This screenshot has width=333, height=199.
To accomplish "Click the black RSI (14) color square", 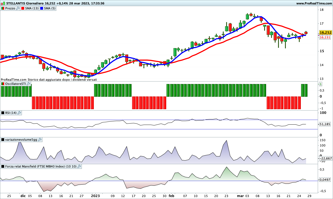I will point(3,113).
